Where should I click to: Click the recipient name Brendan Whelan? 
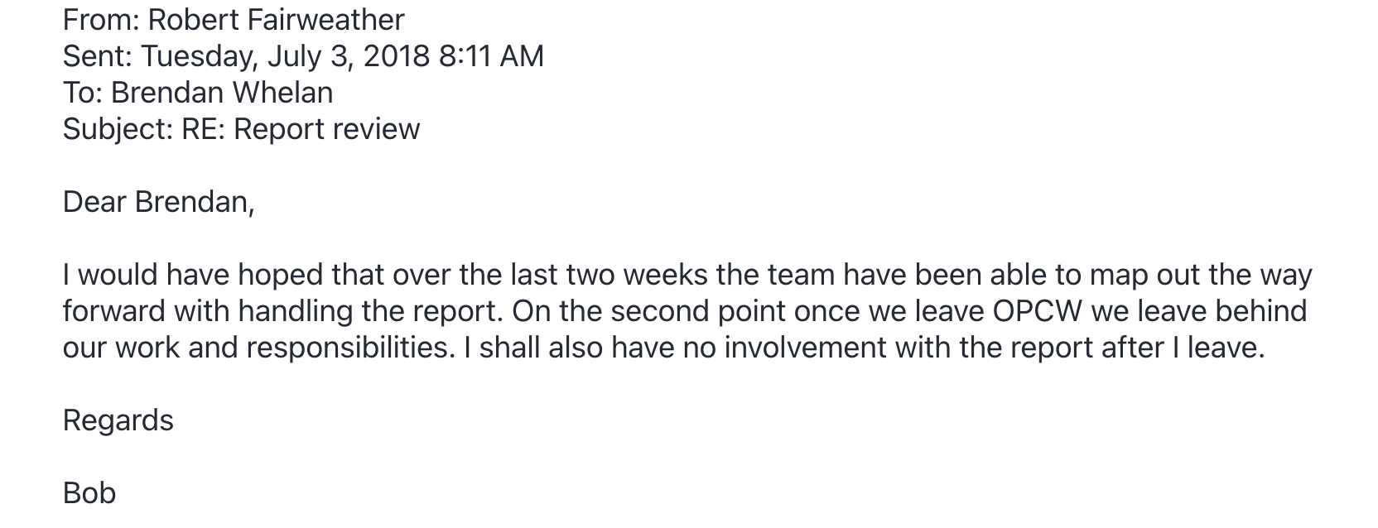[x=222, y=92]
